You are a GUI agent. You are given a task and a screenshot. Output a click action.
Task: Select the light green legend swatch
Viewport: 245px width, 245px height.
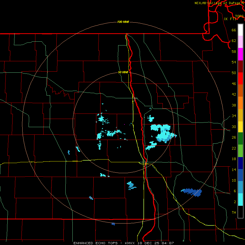(x=240, y=151)
